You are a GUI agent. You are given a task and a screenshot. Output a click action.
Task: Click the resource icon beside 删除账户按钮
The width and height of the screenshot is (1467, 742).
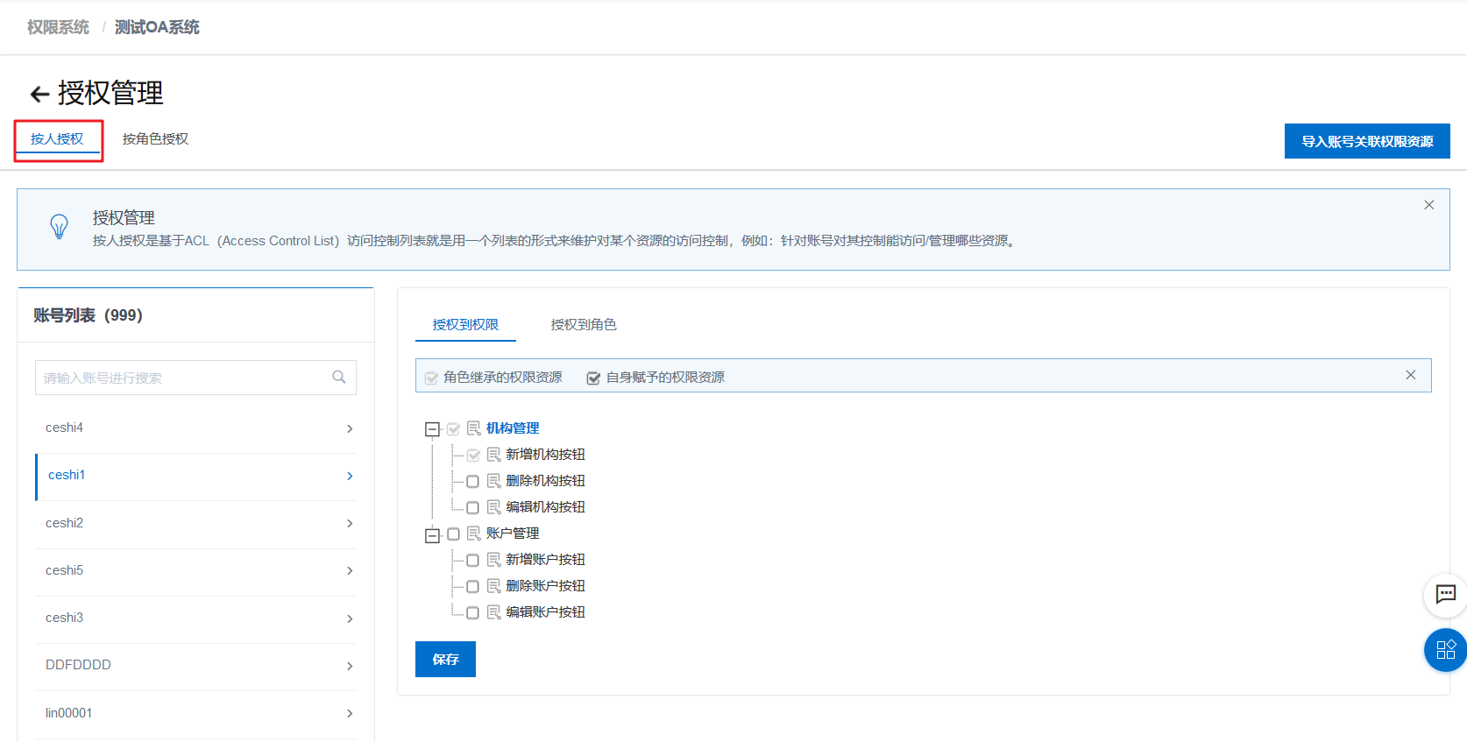(x=493, y=586)
